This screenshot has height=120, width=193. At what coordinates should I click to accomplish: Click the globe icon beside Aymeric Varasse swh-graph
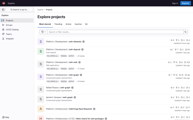pyautogui.click(x=75, y=97)
